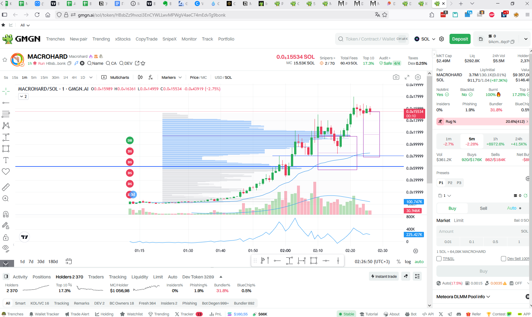Open the SOL chain selector dropdown
Image resolution: width=532 pixels, height=317 pixels.
425,39
